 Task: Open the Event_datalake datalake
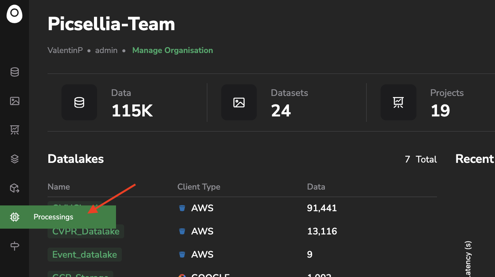click(85, 255)
